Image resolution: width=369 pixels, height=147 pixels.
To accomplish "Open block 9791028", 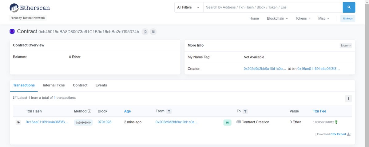I will pyautogui.click(x=105, y=122).
